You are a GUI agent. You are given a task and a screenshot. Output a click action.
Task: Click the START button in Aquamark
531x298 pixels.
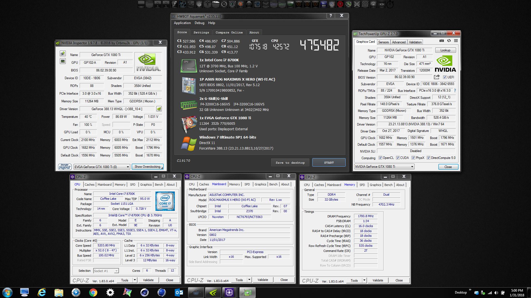click(329, 163)
